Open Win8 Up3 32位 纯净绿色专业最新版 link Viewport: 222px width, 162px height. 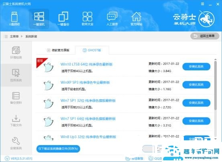pos(88,137)
